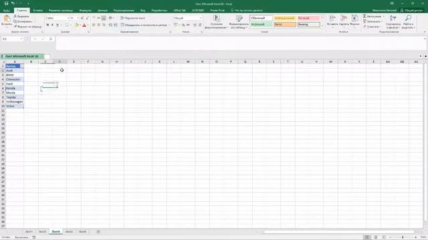
Task: Click the Save icon in quick access toolbar
Action: click(x=6, y=3)
